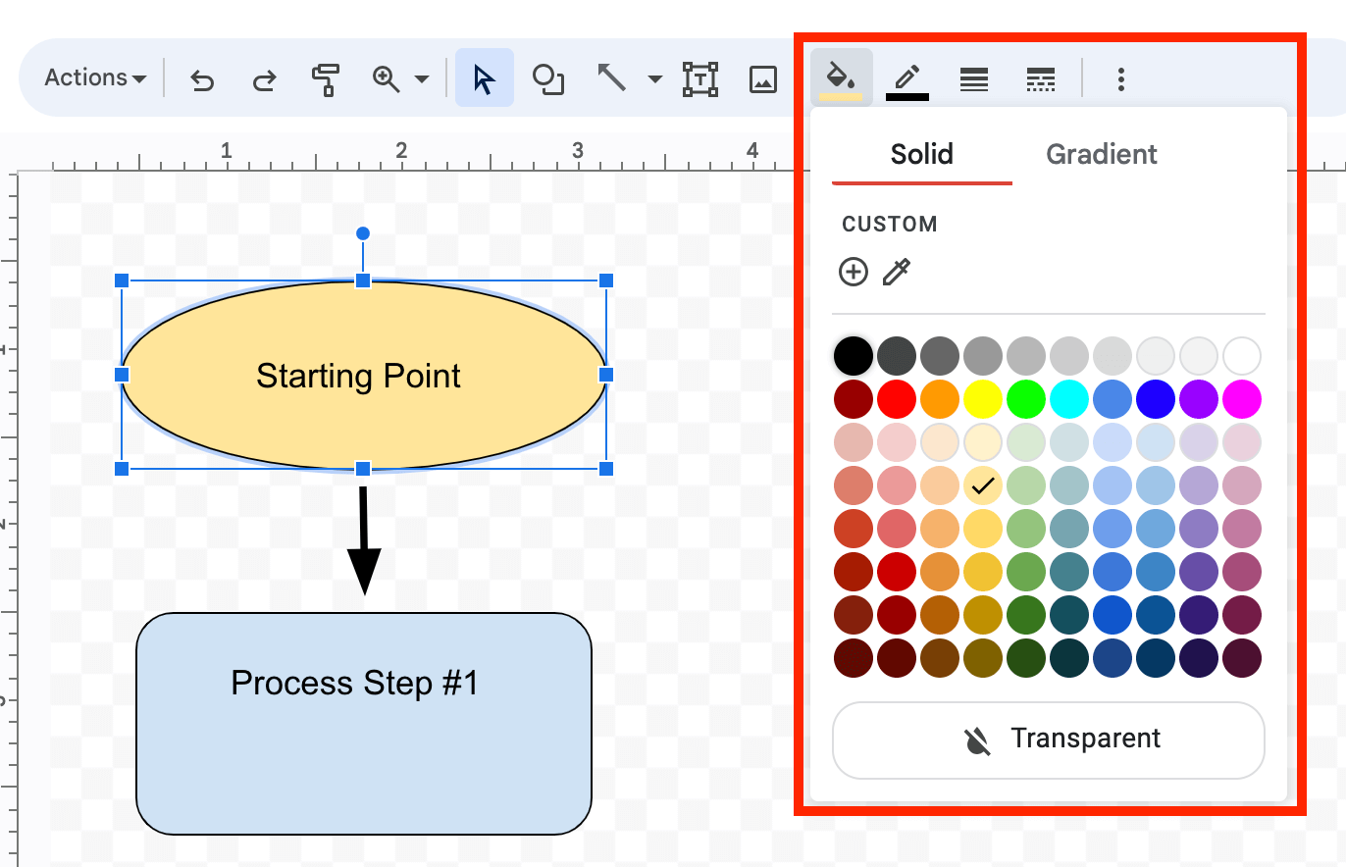Switch to the Solid tab
The height and width of the screenshot is (867, 1346).
(921, 154)
